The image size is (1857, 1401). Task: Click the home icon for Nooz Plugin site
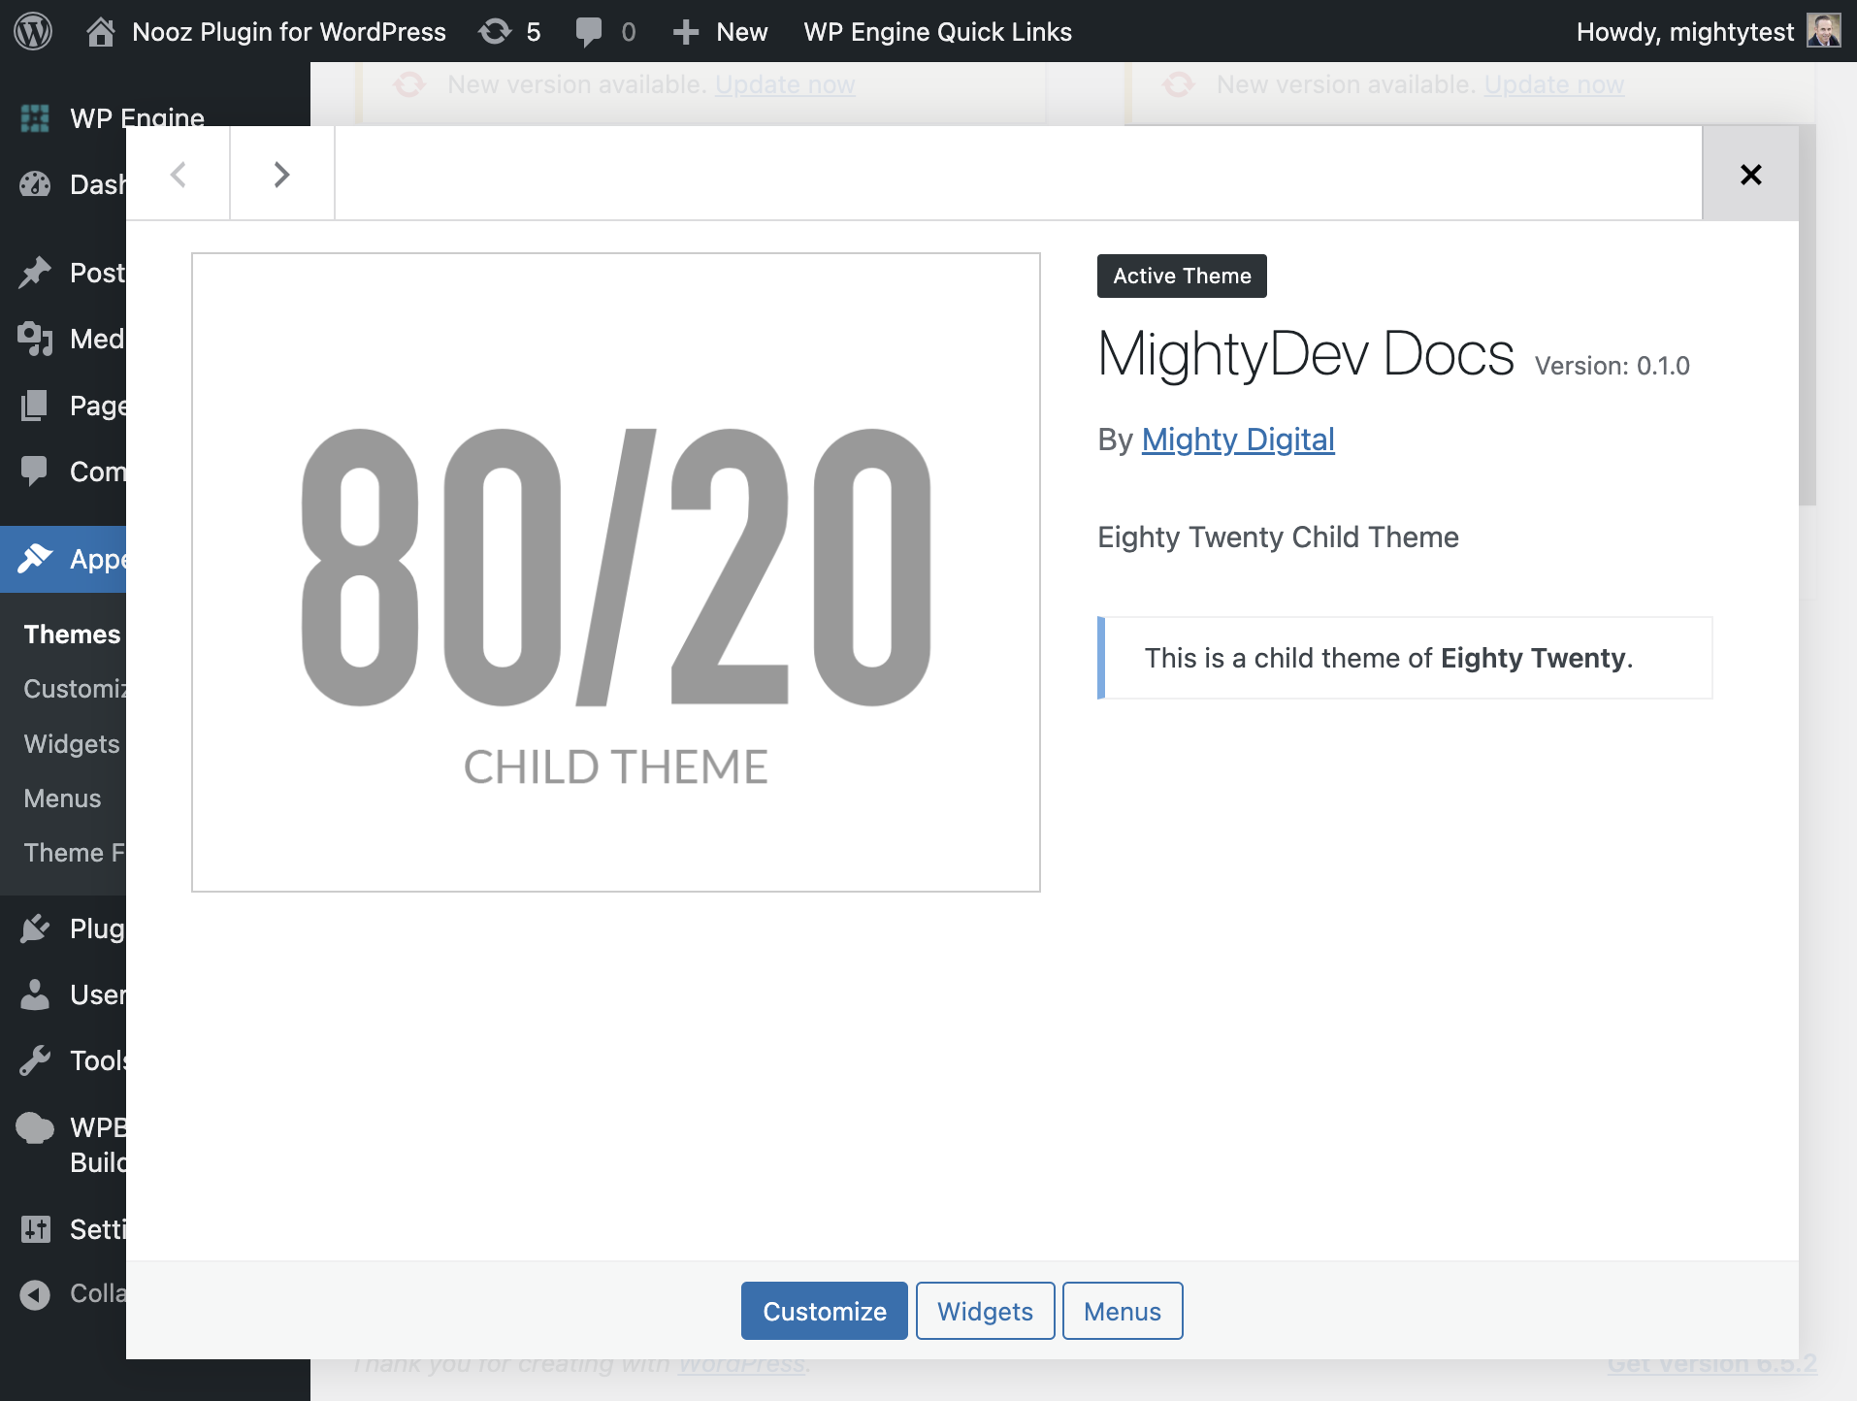tap(100, 32)
